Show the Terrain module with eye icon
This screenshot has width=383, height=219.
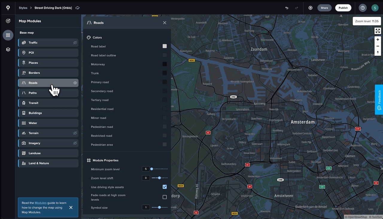click(x=75, y=133)
